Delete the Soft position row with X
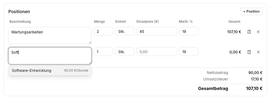 [258, 52]
